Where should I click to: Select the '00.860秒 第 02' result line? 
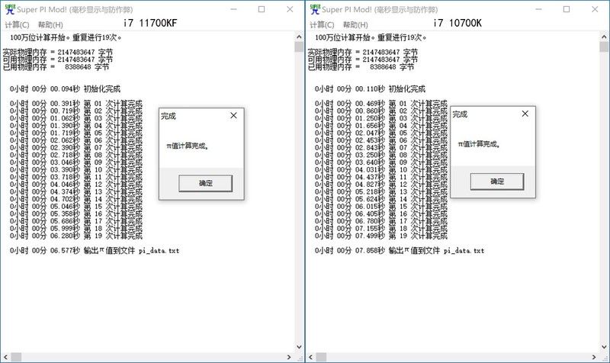(380, 111)
